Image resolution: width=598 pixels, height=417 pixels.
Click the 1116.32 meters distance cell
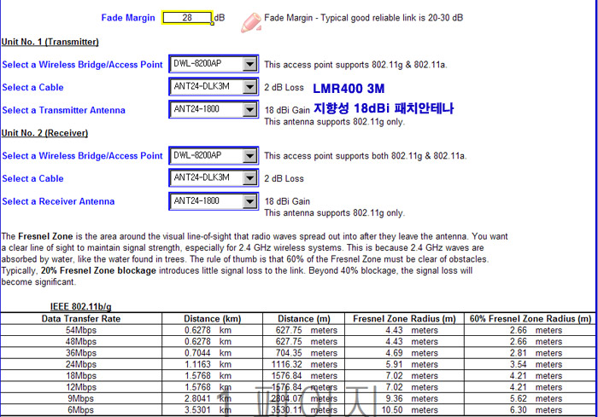point(304,364)
